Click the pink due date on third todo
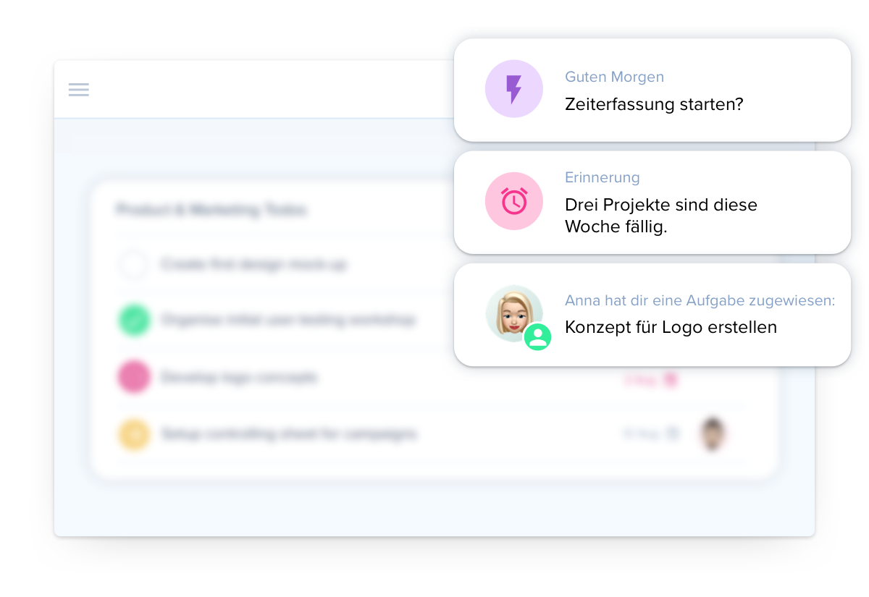Screen dimensions: 869x597 (x=641, y=379)
